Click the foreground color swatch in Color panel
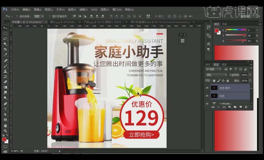The height and width of the screenshot is (160, 264). click(x=217, y=31)
